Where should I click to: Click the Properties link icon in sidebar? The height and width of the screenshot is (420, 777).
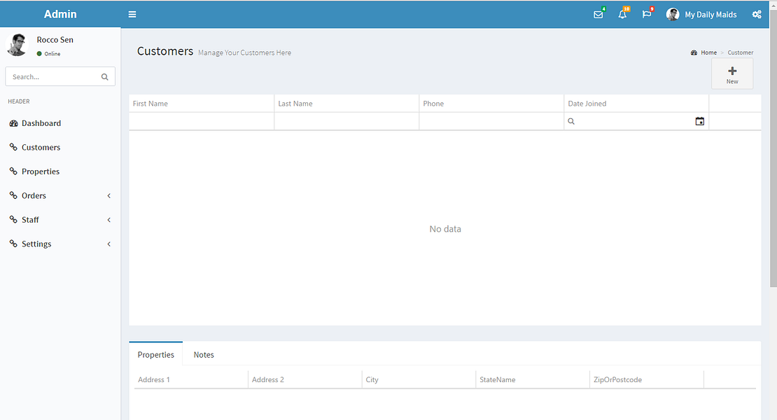tap(13, 171)
